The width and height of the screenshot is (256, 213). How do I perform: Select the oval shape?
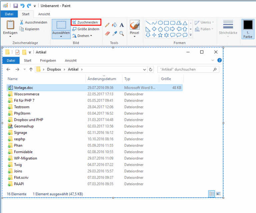point(160,23)
